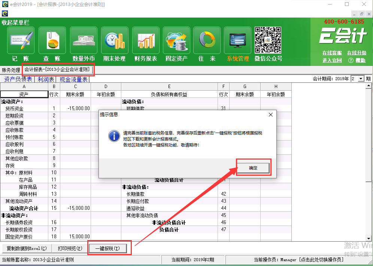Click 打印预览(P) button
The height and width of the screenshot is (266, 373).
click(70, 248)
